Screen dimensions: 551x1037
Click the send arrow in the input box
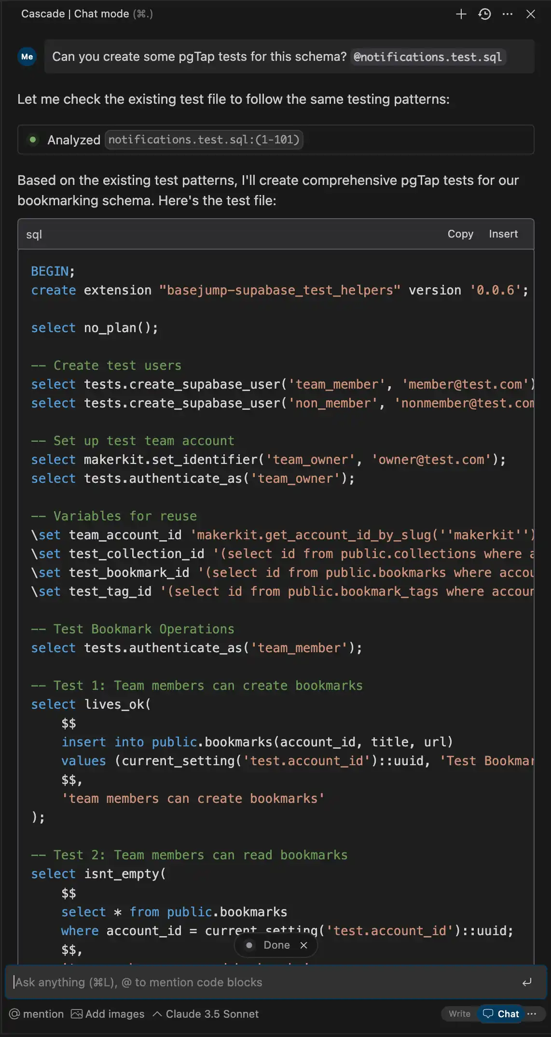(x=527, y=982)
